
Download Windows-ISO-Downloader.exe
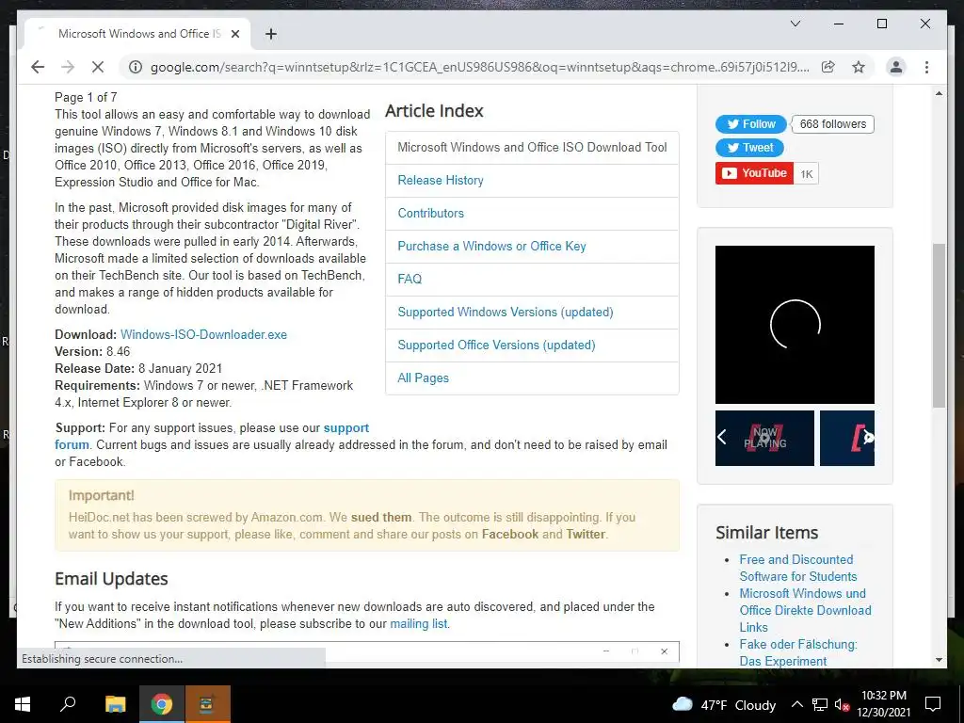pyautogui.click(x=203, y=334)
